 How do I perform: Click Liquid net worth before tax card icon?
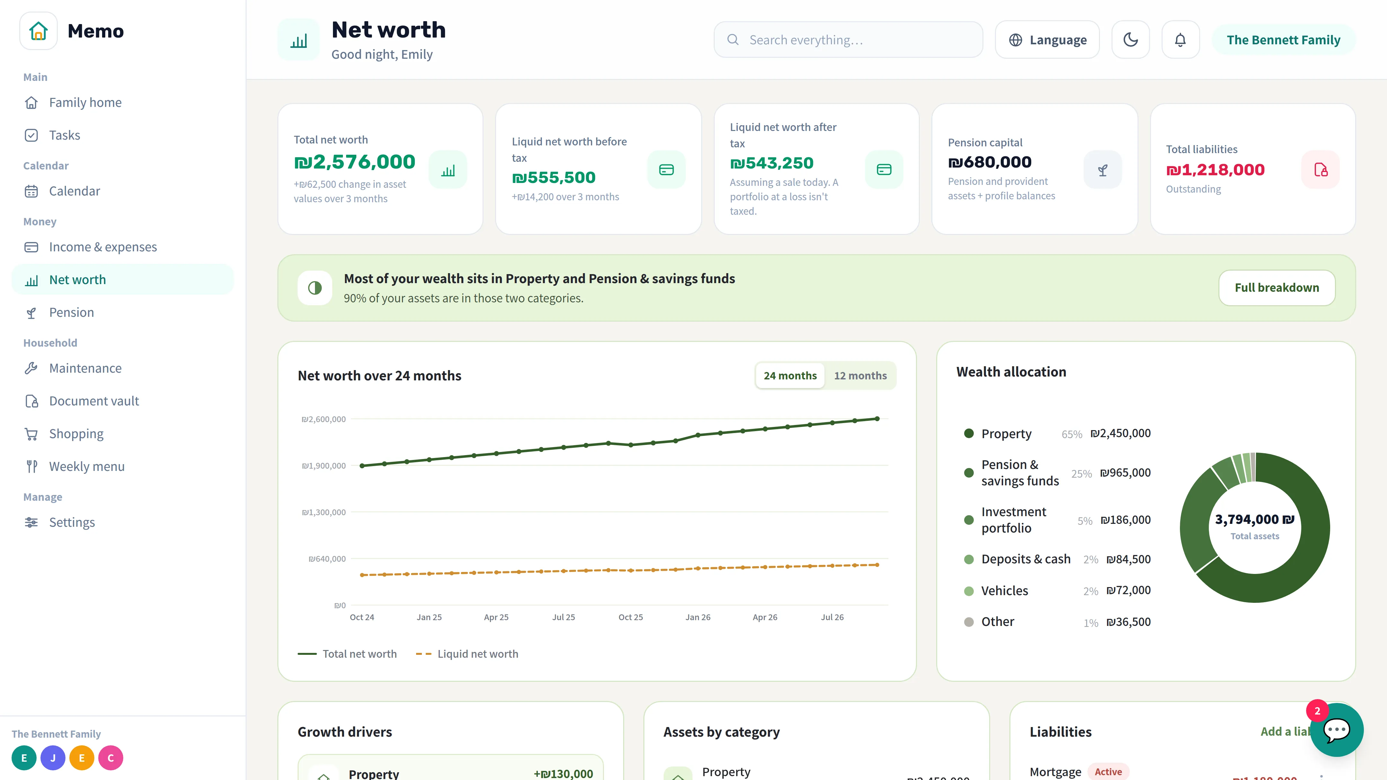(x=667, y=170)
